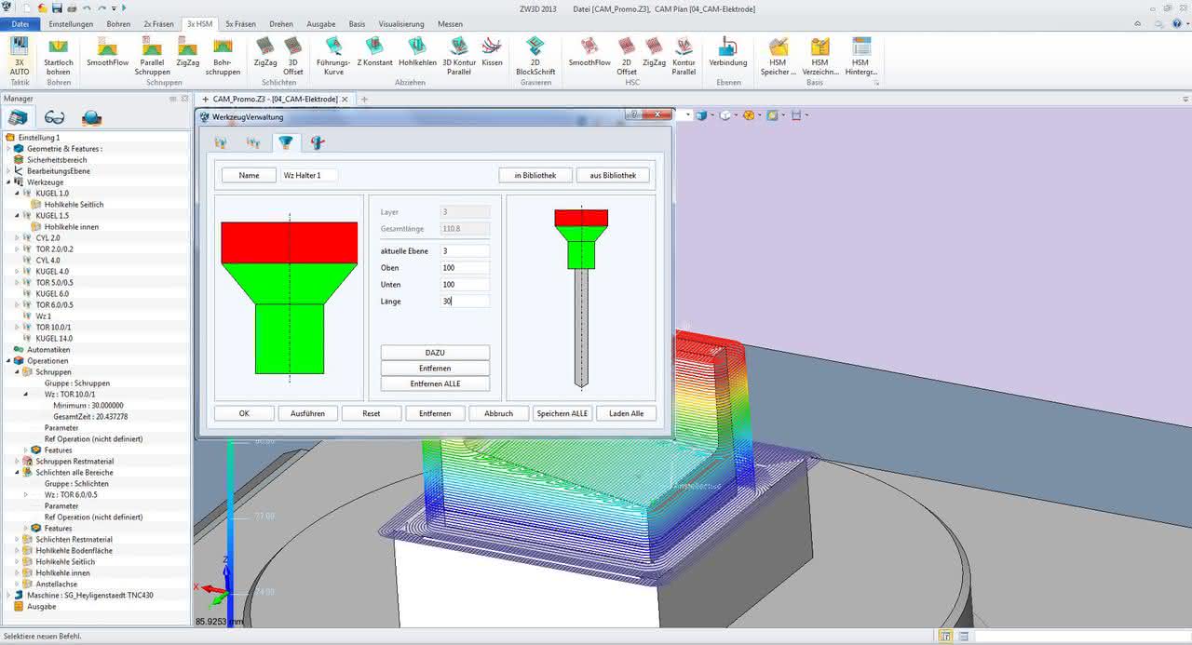
Task: Select Startloch bohren tool
Action: pyautogui.click(x=59, y=56)
